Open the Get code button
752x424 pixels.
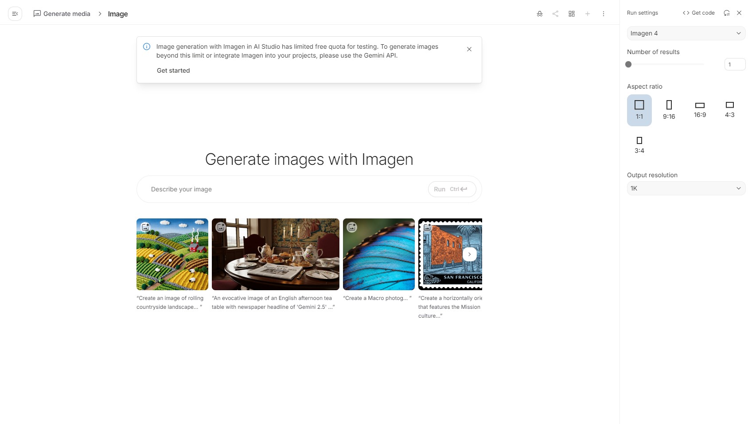tap(698, 13)
